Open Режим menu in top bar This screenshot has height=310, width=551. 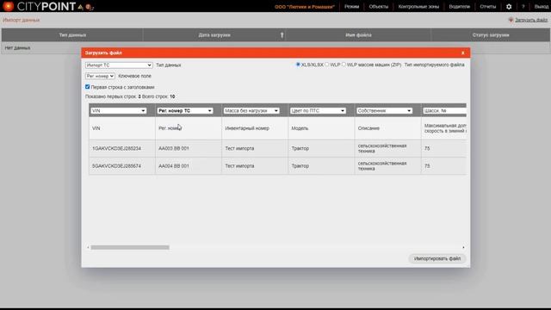pos(352,7)
